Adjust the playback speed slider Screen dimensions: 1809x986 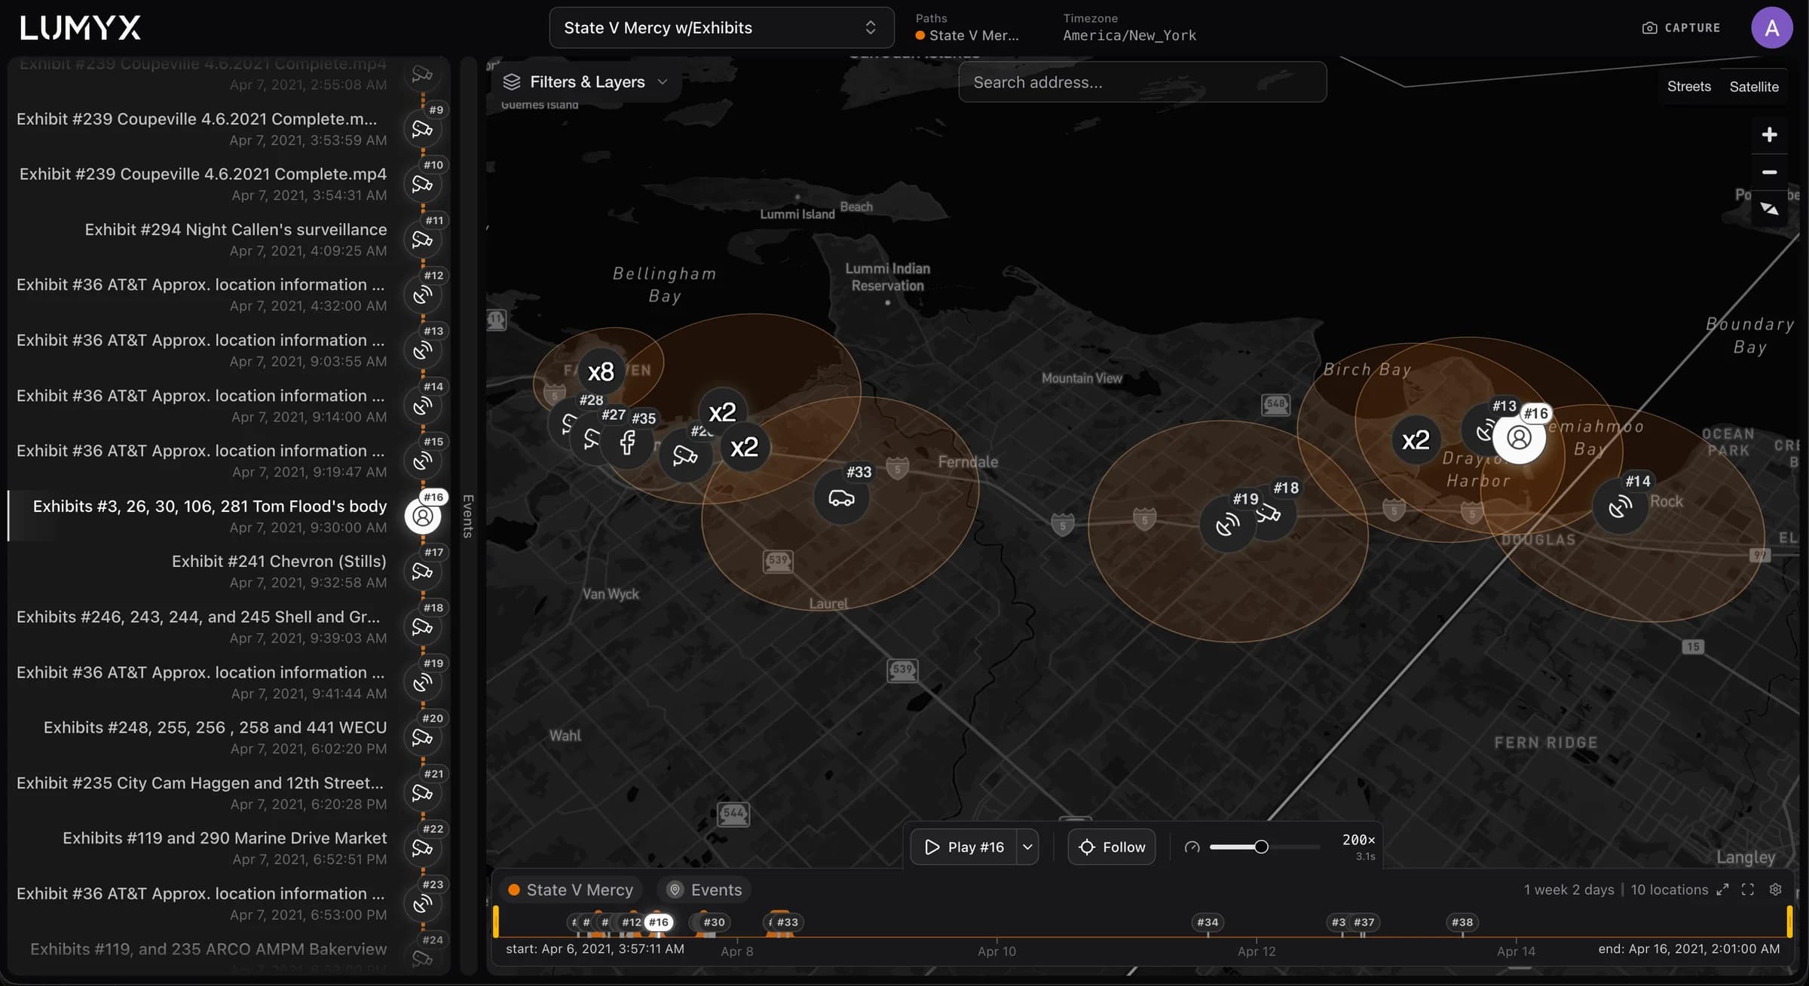coord(1261,847)
